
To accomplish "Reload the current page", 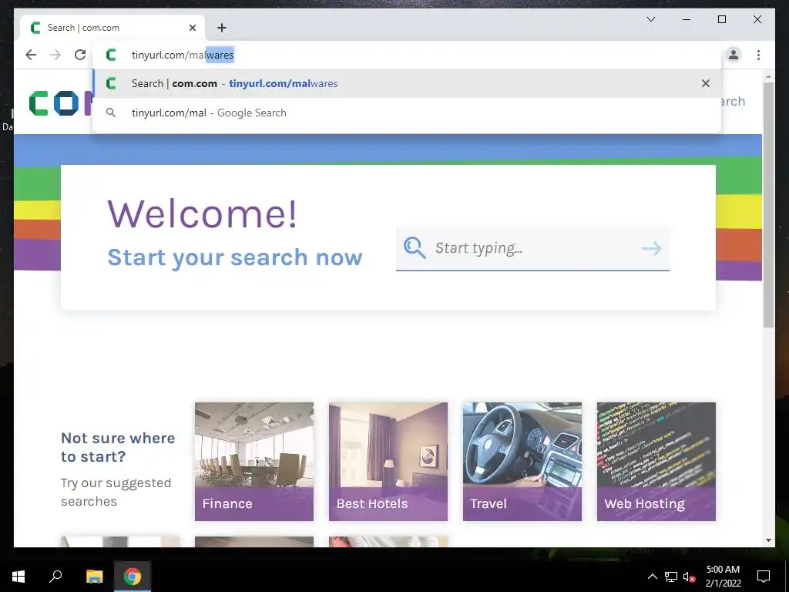I will (80, 55).
